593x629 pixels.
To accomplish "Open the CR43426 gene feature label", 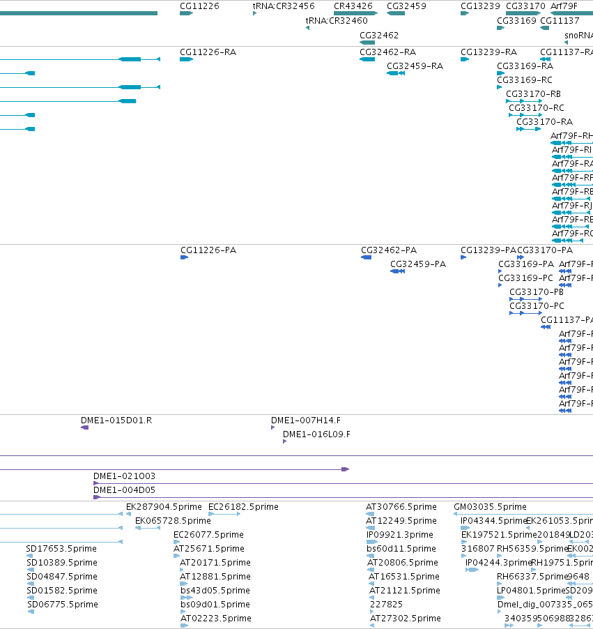I will [x=353, y=6].
